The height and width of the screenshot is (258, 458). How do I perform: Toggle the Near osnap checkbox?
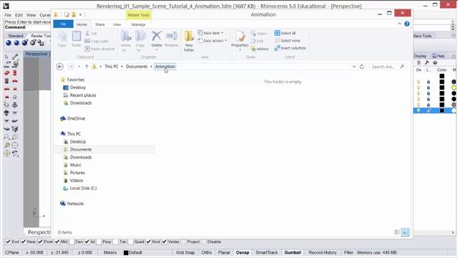[x=24, y=242]
